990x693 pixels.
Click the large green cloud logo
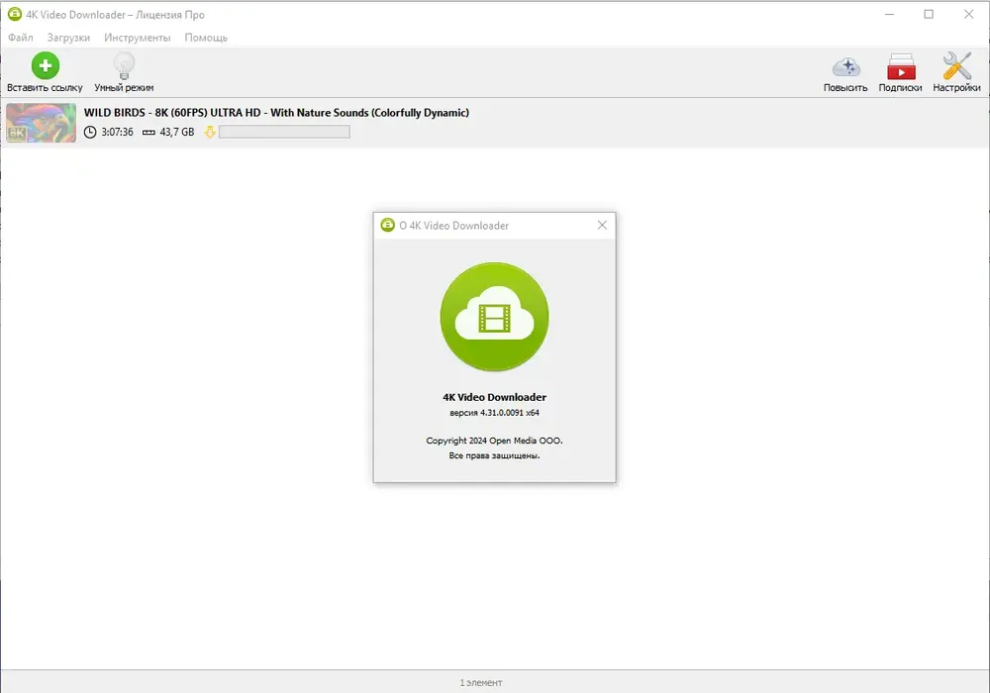click(x=494, y=317)
